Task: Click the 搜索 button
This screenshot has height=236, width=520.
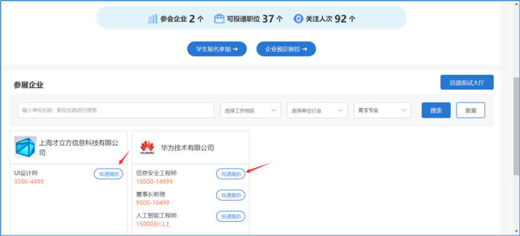Action: (x=436, y=110)
